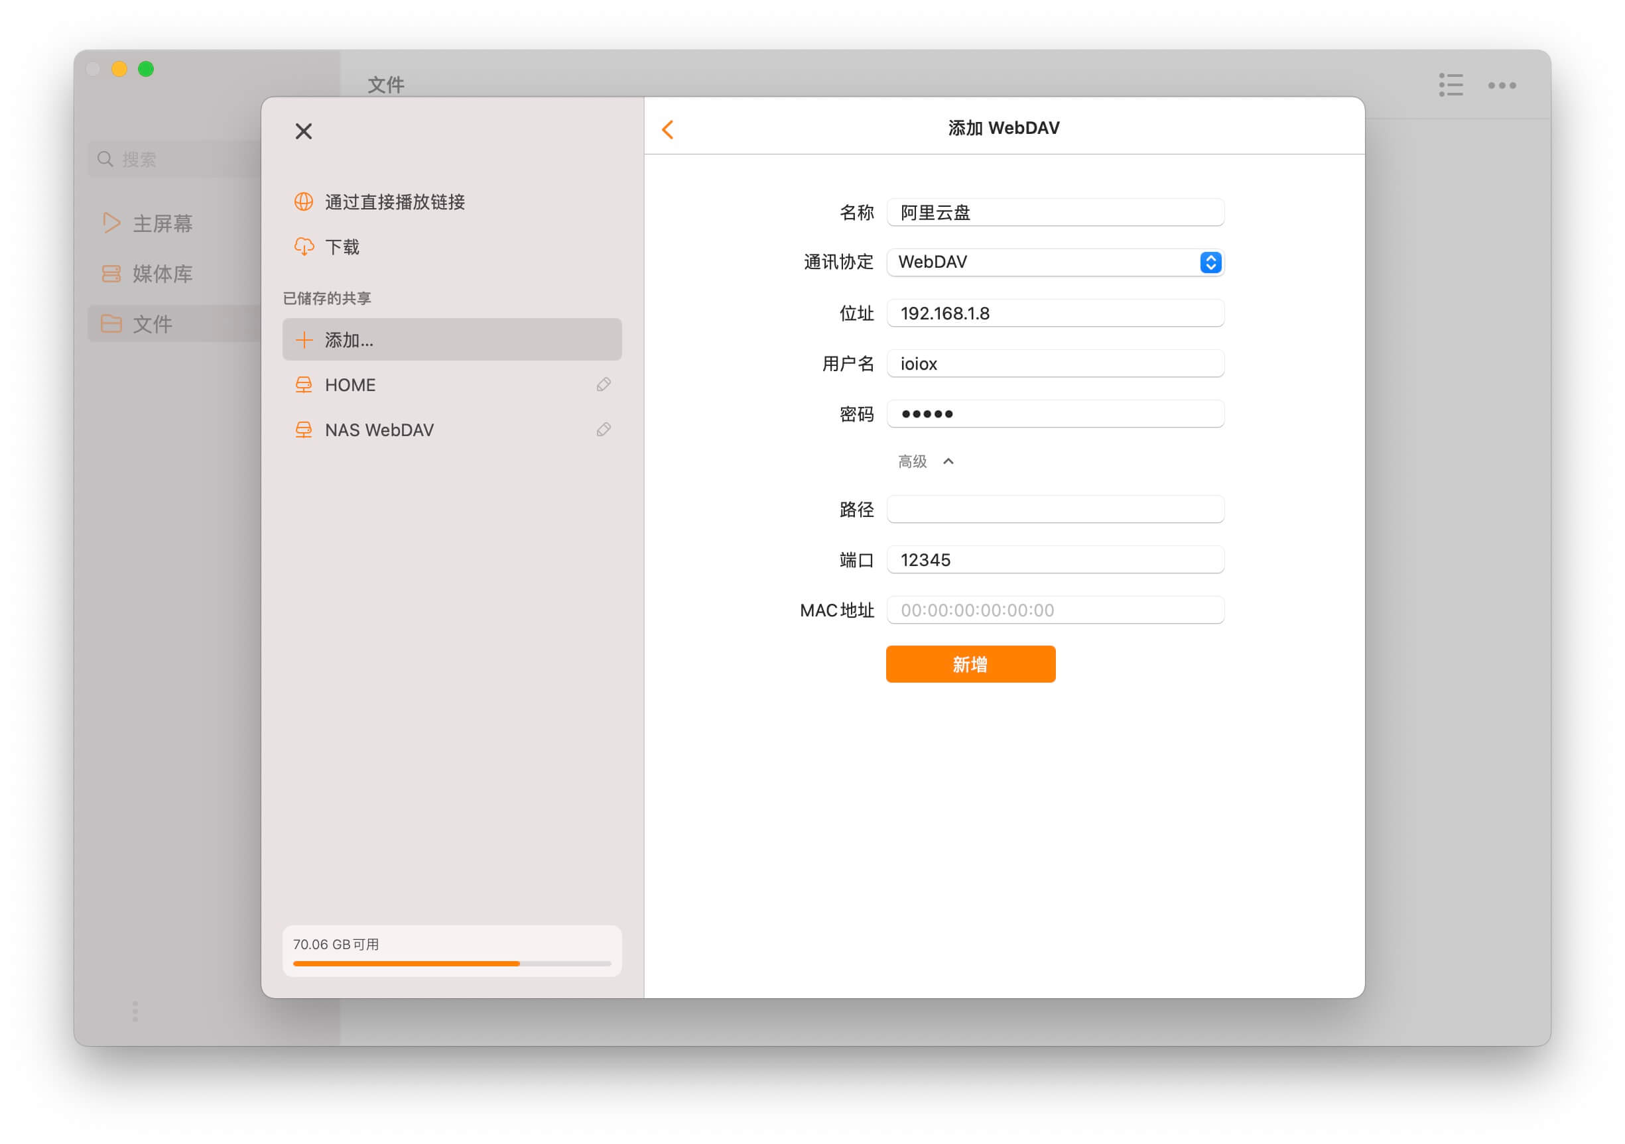Click edit pencil next to NAS WebDAV
The height and width of the screenshot is (1144, 1625).
click(604, 430)
